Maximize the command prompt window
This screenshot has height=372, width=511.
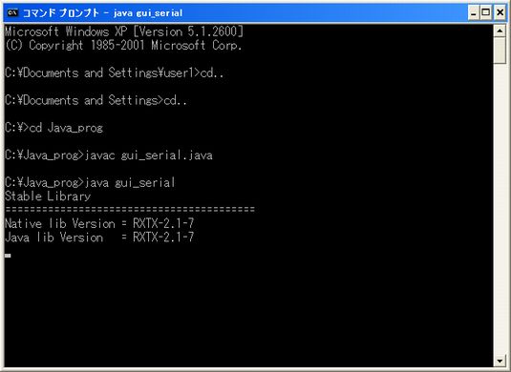point(486,13)
